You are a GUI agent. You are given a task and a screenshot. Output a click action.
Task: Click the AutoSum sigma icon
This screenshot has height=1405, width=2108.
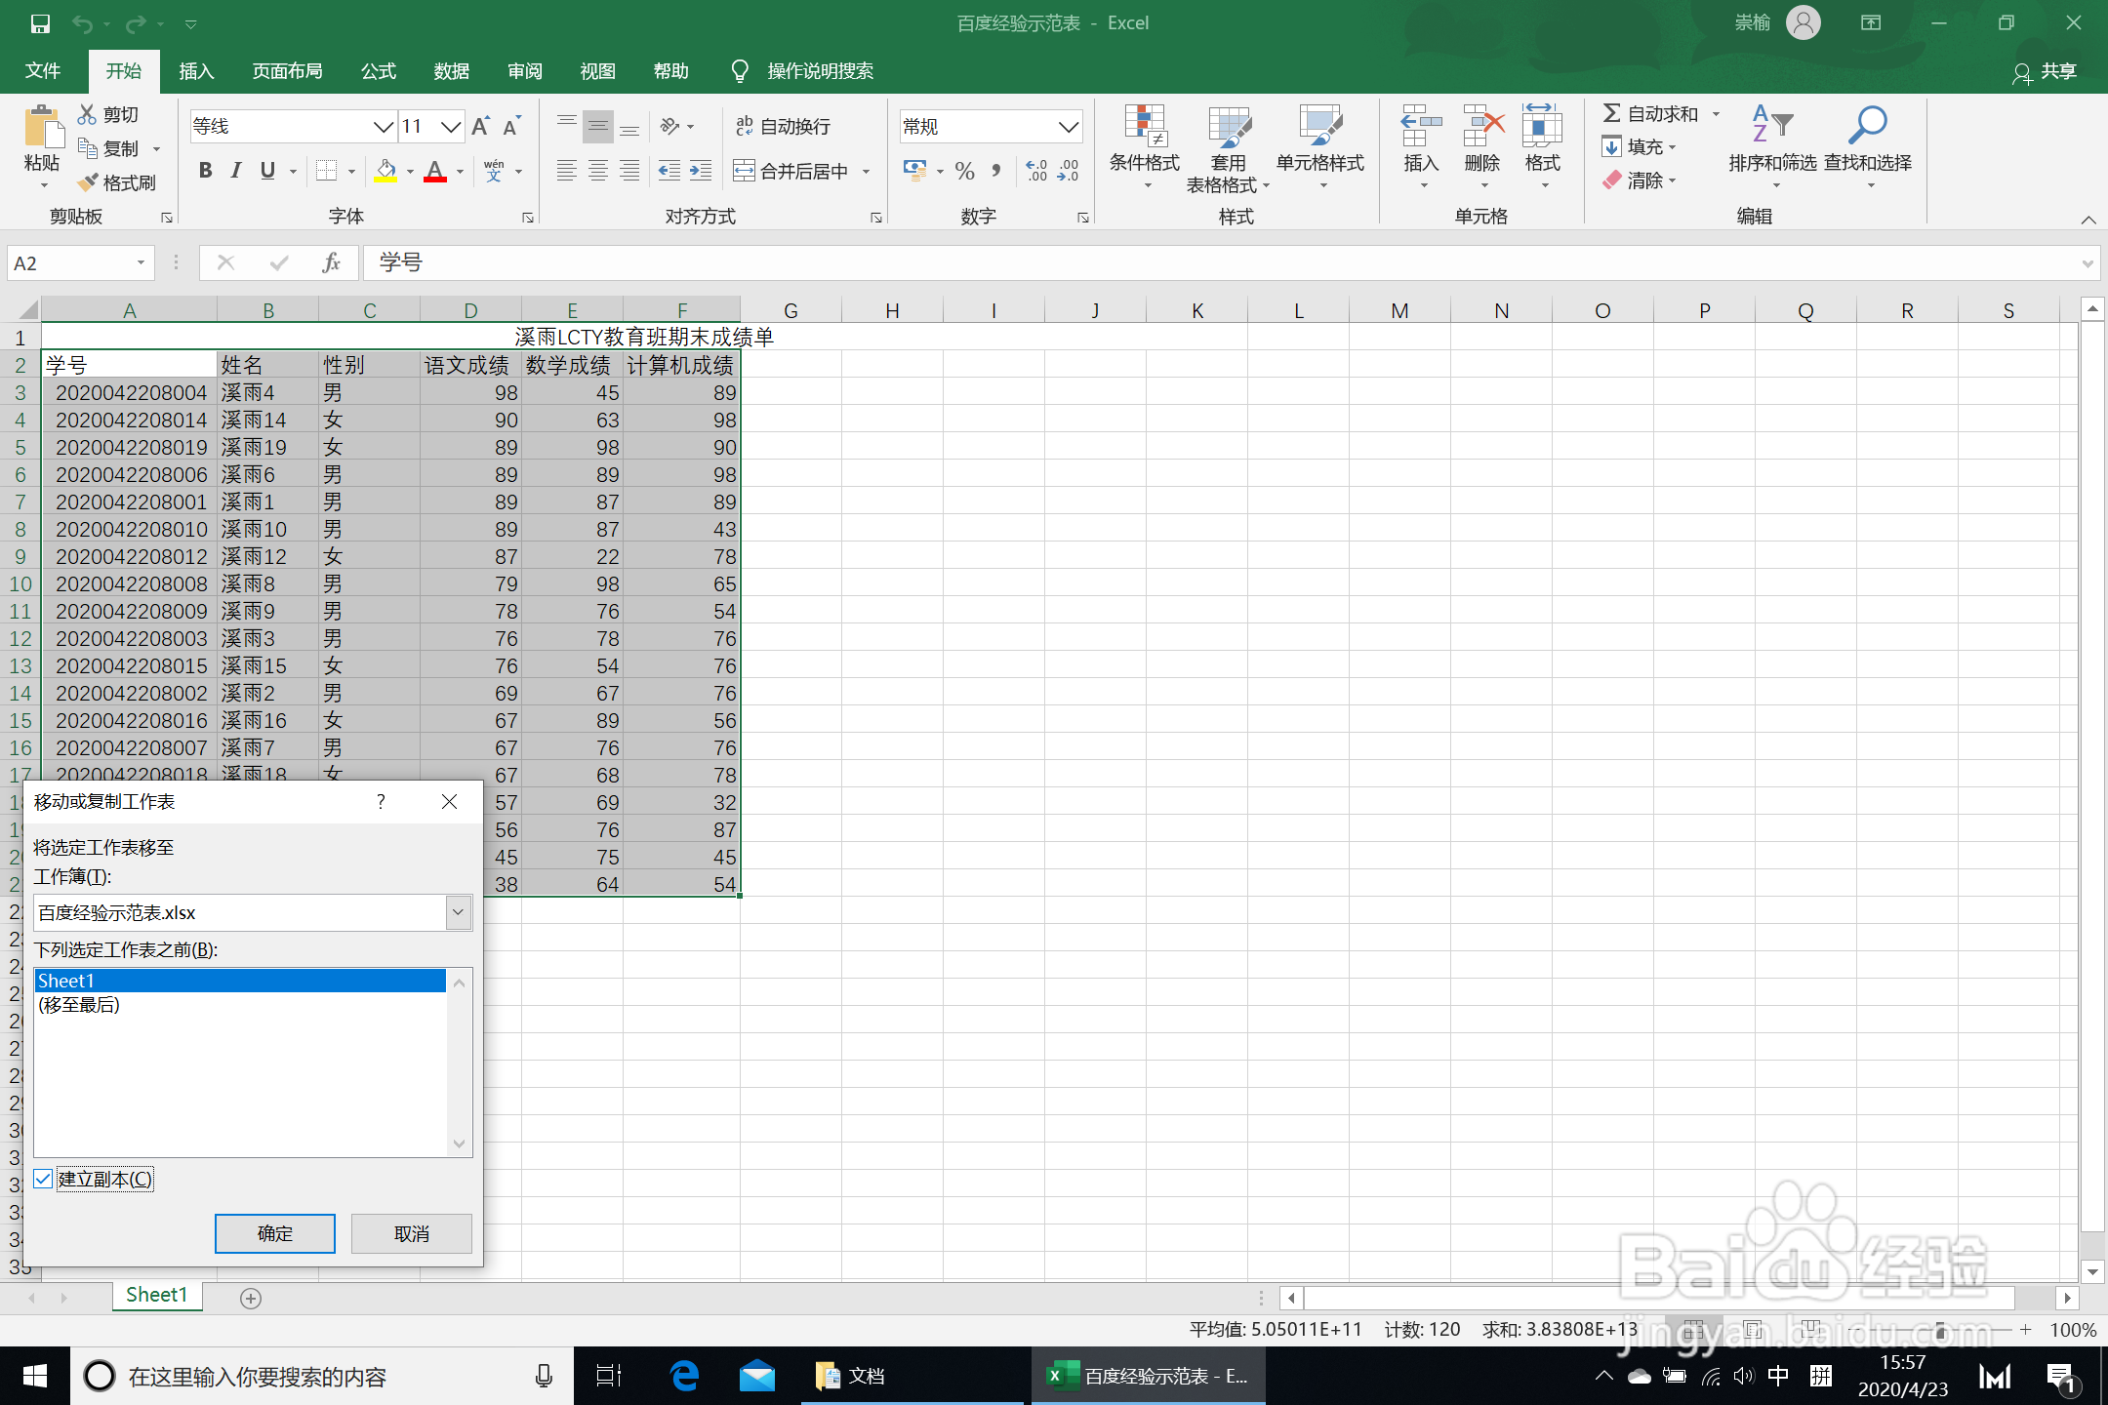1611,113
